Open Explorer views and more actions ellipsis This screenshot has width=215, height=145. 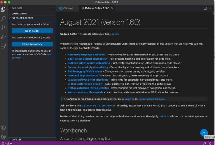52,8
